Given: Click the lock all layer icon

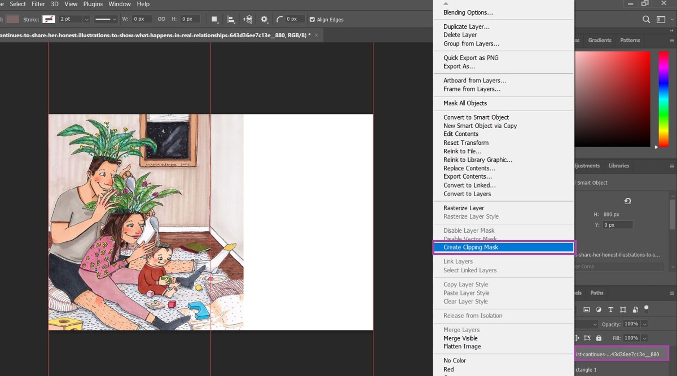Looking at the screenshot, I should (599, 338).
